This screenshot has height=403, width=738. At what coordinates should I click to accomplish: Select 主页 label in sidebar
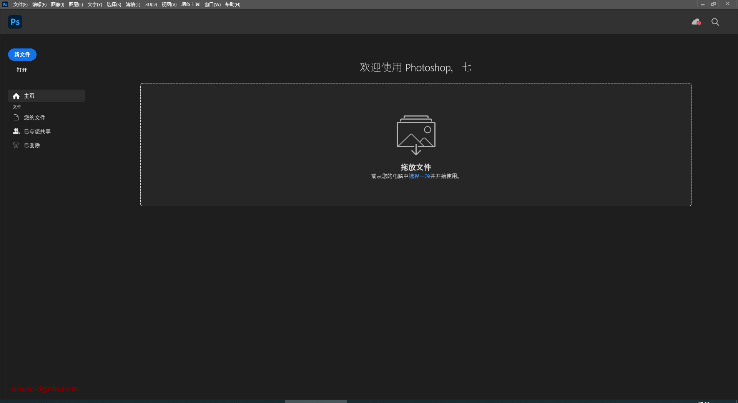pos(29,96)
